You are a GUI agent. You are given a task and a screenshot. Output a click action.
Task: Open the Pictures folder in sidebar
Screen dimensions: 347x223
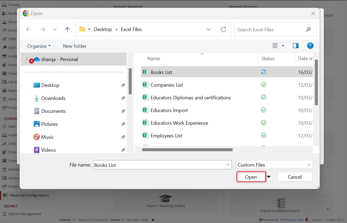[x=49, y=124]
